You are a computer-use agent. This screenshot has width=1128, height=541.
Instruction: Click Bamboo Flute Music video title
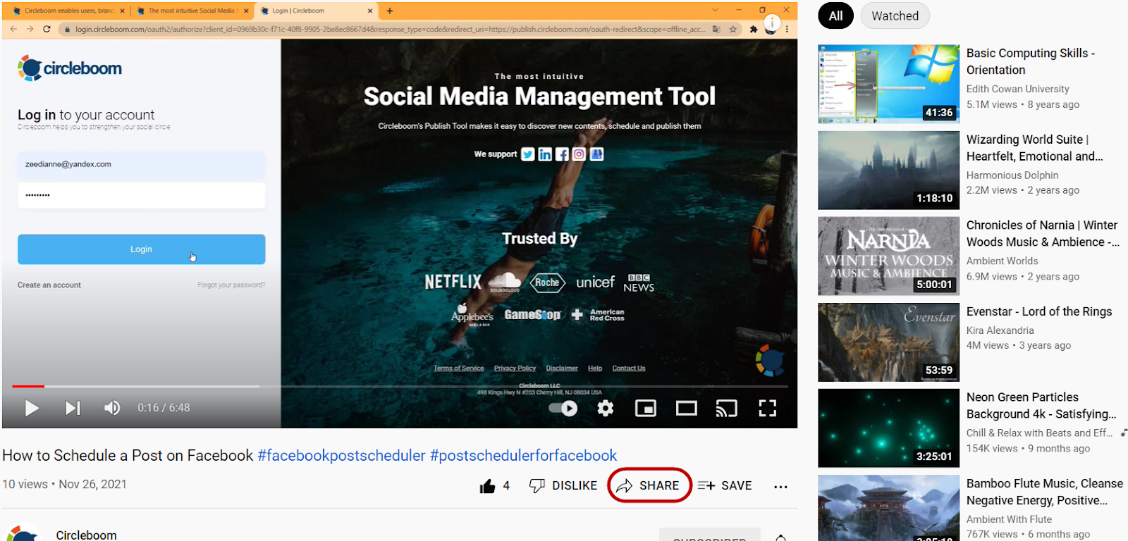(x=1044, y=492)
